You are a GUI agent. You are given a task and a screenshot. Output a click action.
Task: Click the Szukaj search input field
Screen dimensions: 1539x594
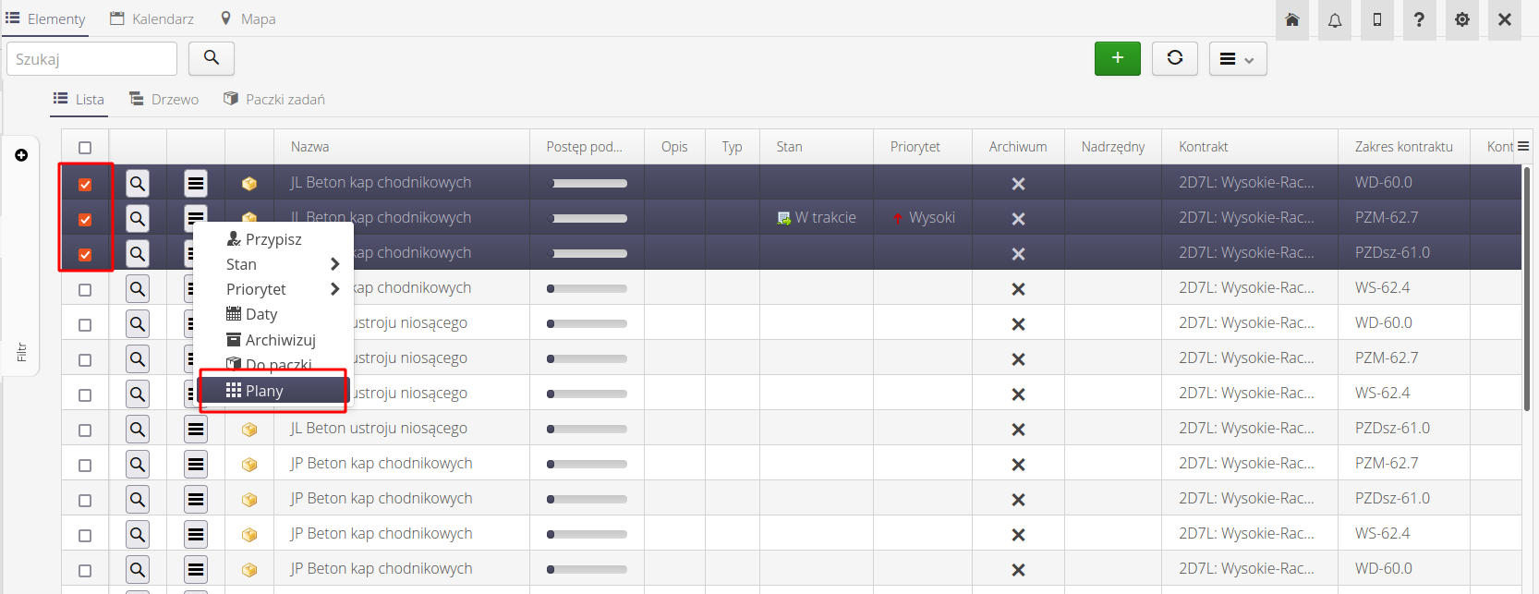pyautogui.click(x=91, y=59)
